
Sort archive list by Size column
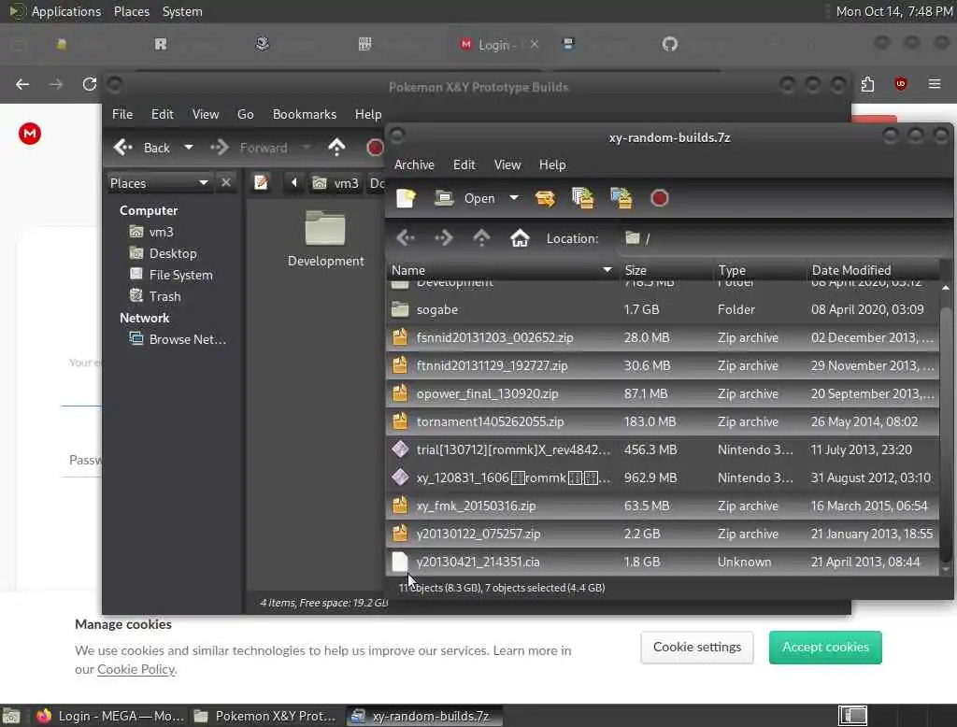point(664,270)
